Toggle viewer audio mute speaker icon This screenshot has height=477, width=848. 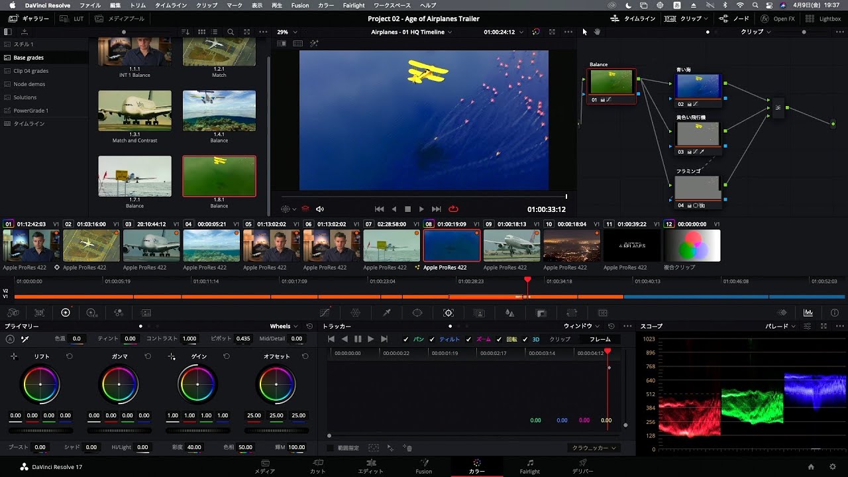(320, 209)
